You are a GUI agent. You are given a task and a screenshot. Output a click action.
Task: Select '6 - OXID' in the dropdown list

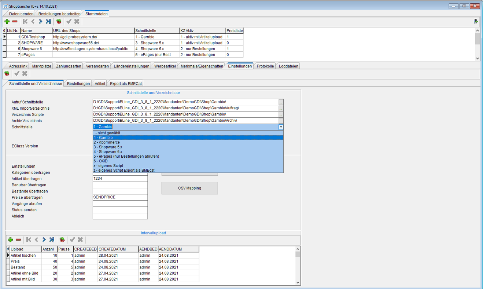(x=101, y=161)
